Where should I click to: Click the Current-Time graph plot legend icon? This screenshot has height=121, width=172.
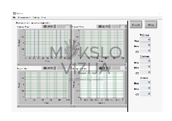122,26
